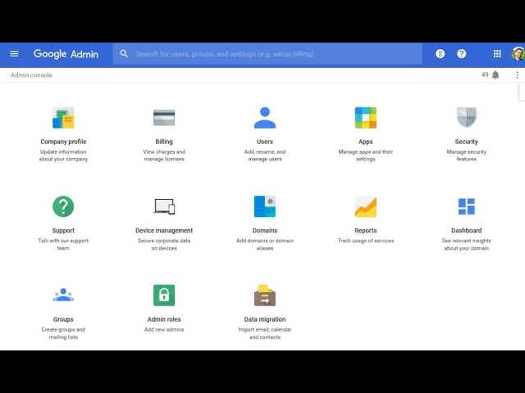
Task: Click 'Import email, calendar and contacts' text
Action: pos(265,333)
